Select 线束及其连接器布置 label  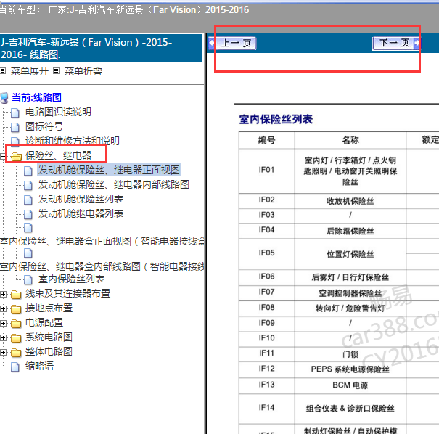click(x=67, y=293)
